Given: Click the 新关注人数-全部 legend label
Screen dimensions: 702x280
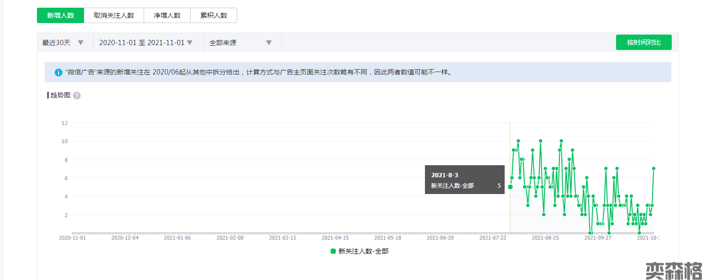Looking at the screenshot, I should coord(363,251).
